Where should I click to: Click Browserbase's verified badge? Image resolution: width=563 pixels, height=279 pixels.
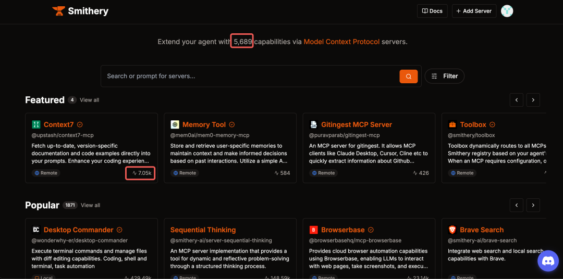[x=371, y=230]
